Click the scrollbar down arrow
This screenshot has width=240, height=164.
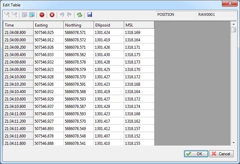(234, 143)
